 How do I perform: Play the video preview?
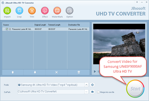(x=95, y=71)
